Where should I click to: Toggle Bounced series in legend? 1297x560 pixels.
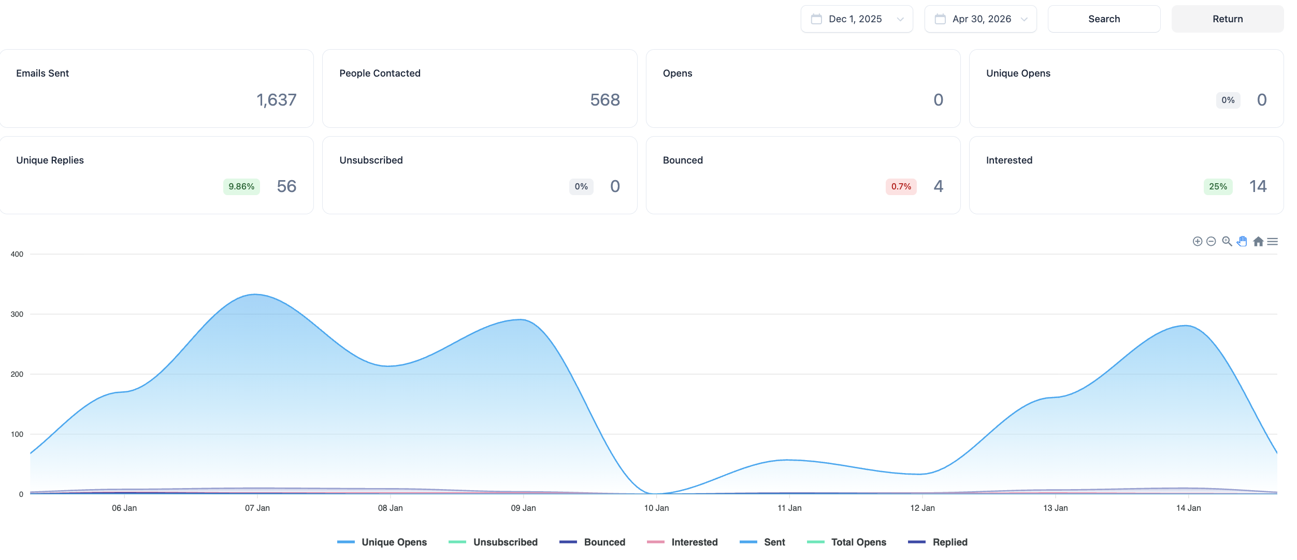593,542
